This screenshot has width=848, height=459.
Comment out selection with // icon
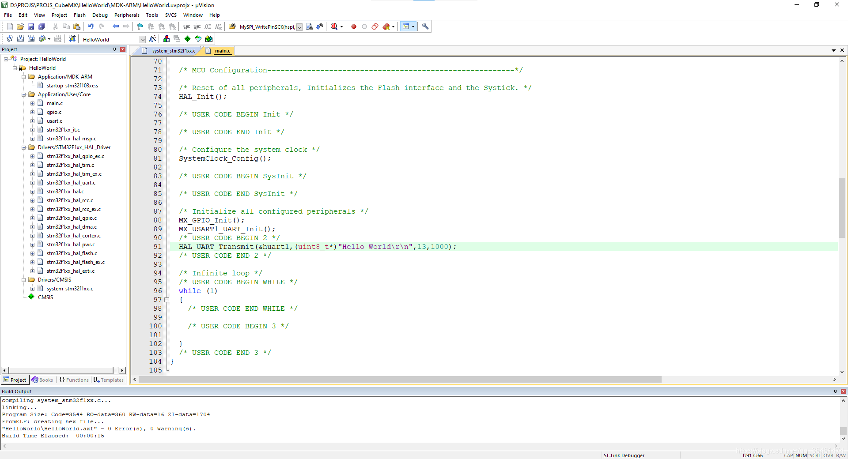(208, 26)
